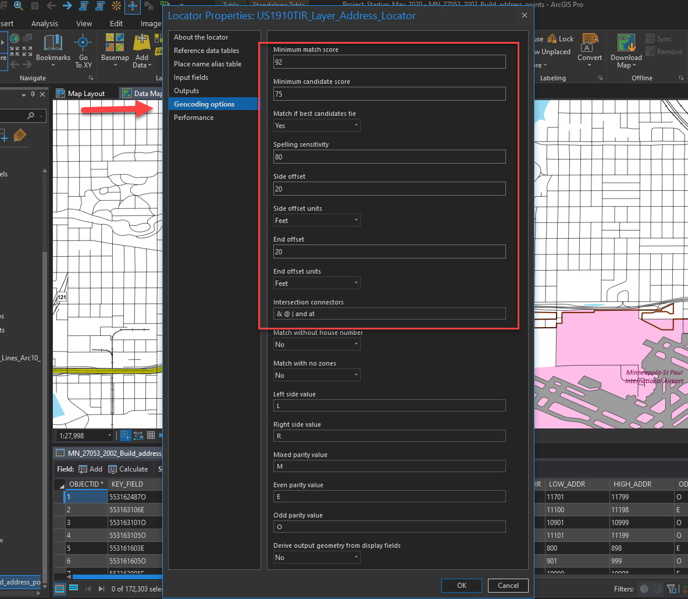This screenshot has height=599, width=688.
Task: Click the Calculate field icon
Action: coord(115,469)
